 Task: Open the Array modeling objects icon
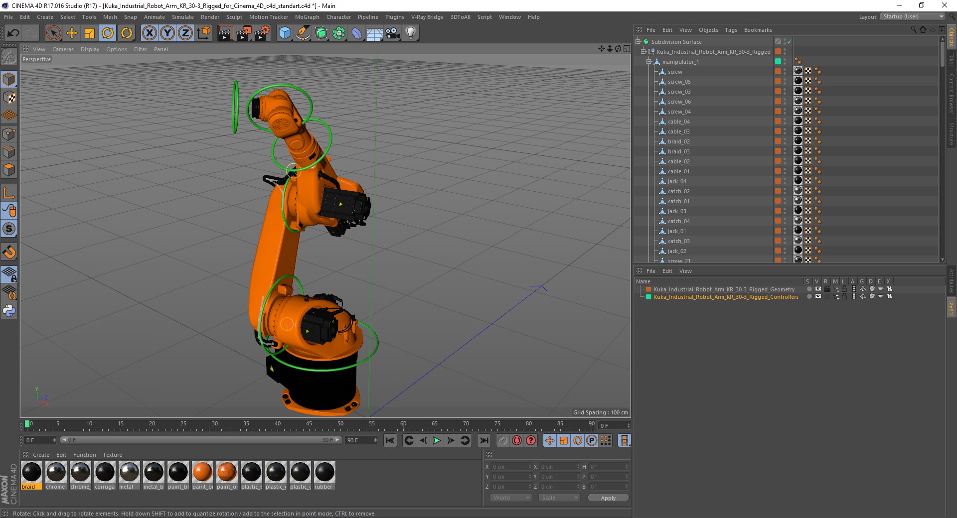coord(339,33)
